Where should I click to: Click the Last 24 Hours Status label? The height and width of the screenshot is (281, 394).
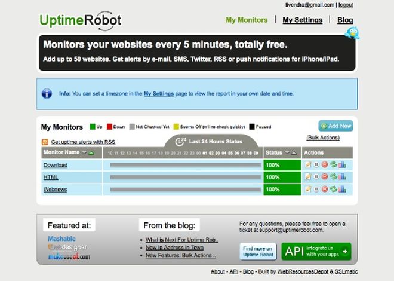[216, 142]
